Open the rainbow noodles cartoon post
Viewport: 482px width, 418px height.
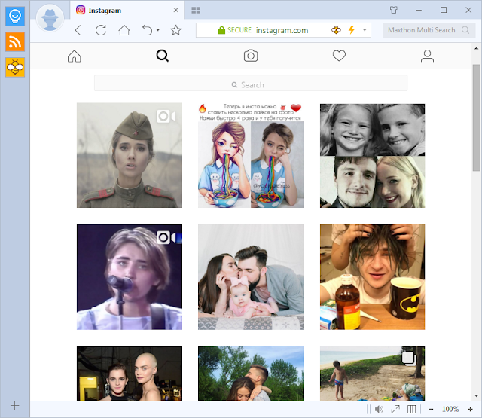tap(251, 155)
